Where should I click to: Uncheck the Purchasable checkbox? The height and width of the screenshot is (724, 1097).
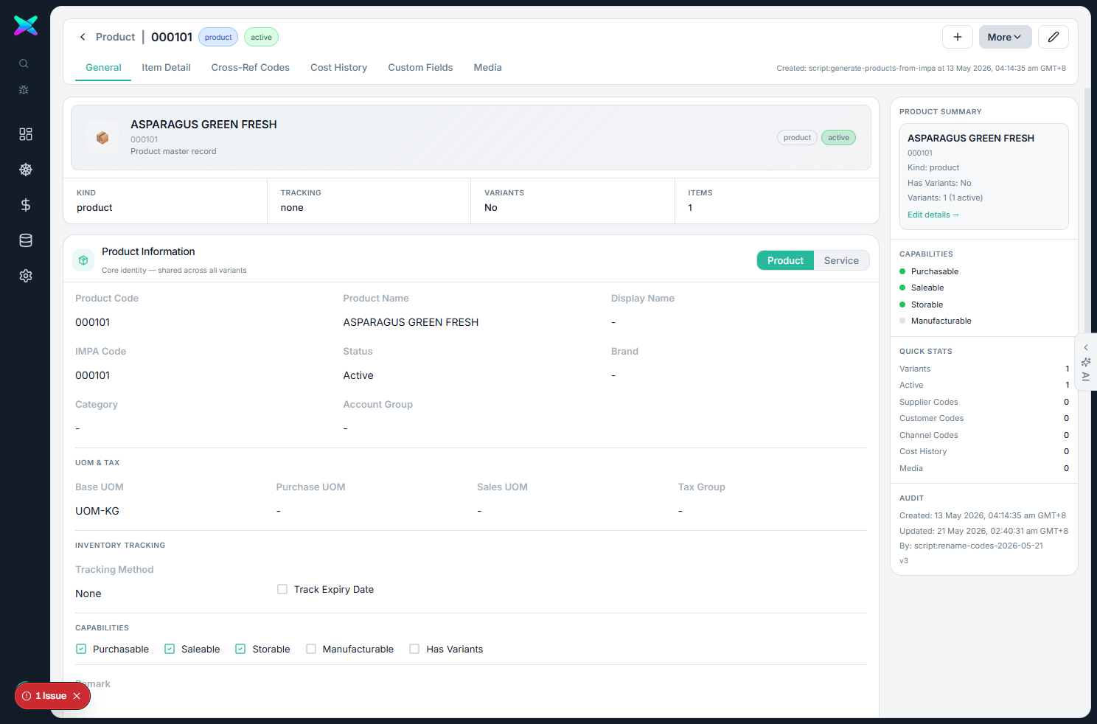tap(81, 649)
